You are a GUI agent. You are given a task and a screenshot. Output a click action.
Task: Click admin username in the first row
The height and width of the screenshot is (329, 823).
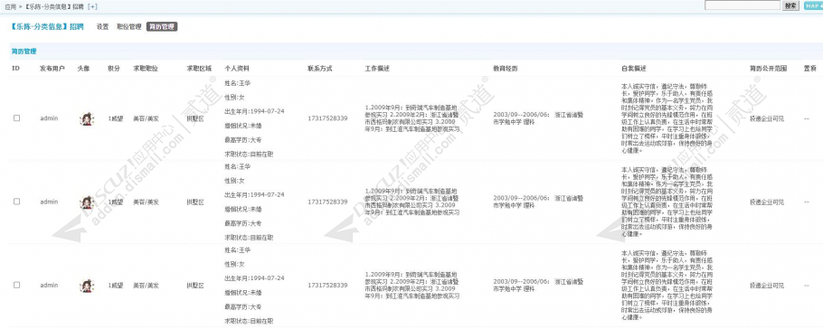click(x=49, y=118)
